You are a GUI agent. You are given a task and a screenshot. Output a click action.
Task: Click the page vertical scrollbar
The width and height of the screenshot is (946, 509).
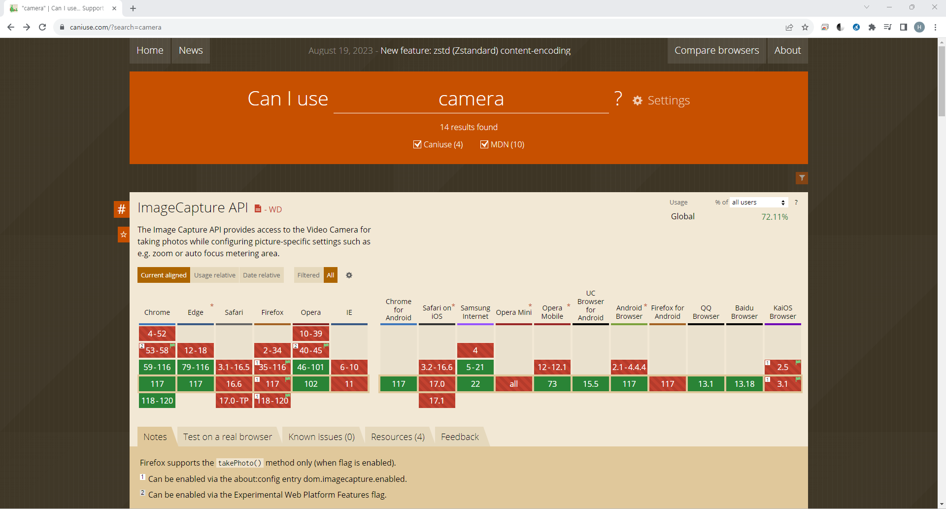click(x=942, y=82)
